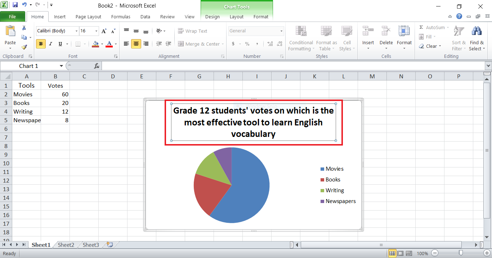This screenshot has height=258, width=492.
Task: Open the Review ribbon tab
Action: point(167,17)
